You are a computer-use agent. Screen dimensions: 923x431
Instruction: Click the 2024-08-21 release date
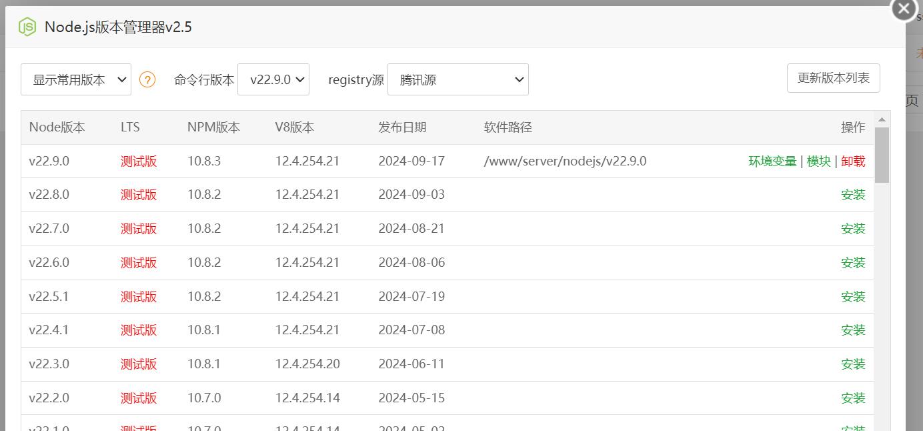(x=411, y=229)
